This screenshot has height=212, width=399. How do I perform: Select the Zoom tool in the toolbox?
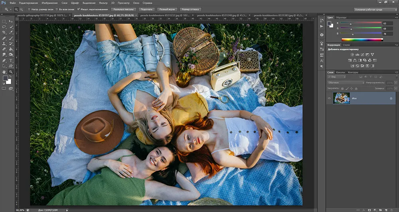coord(11,72)
